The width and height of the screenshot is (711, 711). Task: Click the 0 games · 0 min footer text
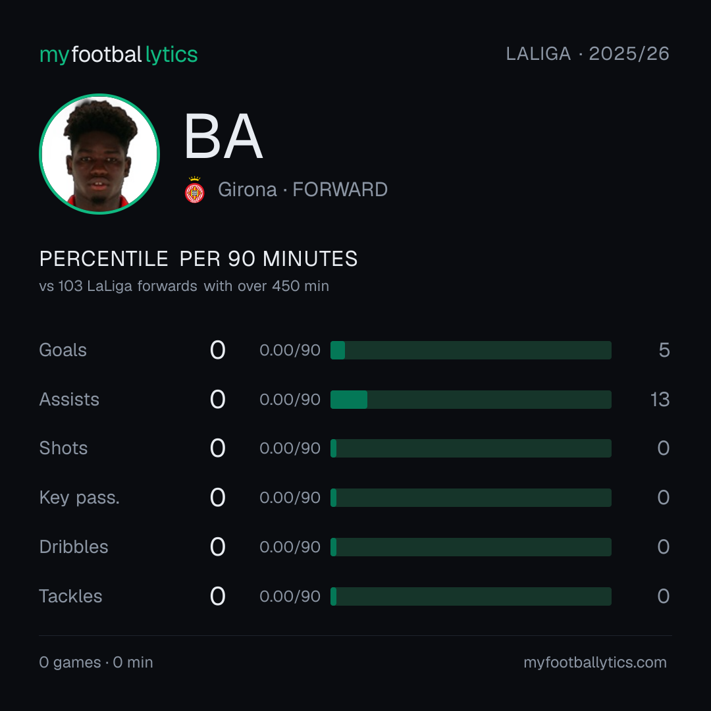coord(95,662)
